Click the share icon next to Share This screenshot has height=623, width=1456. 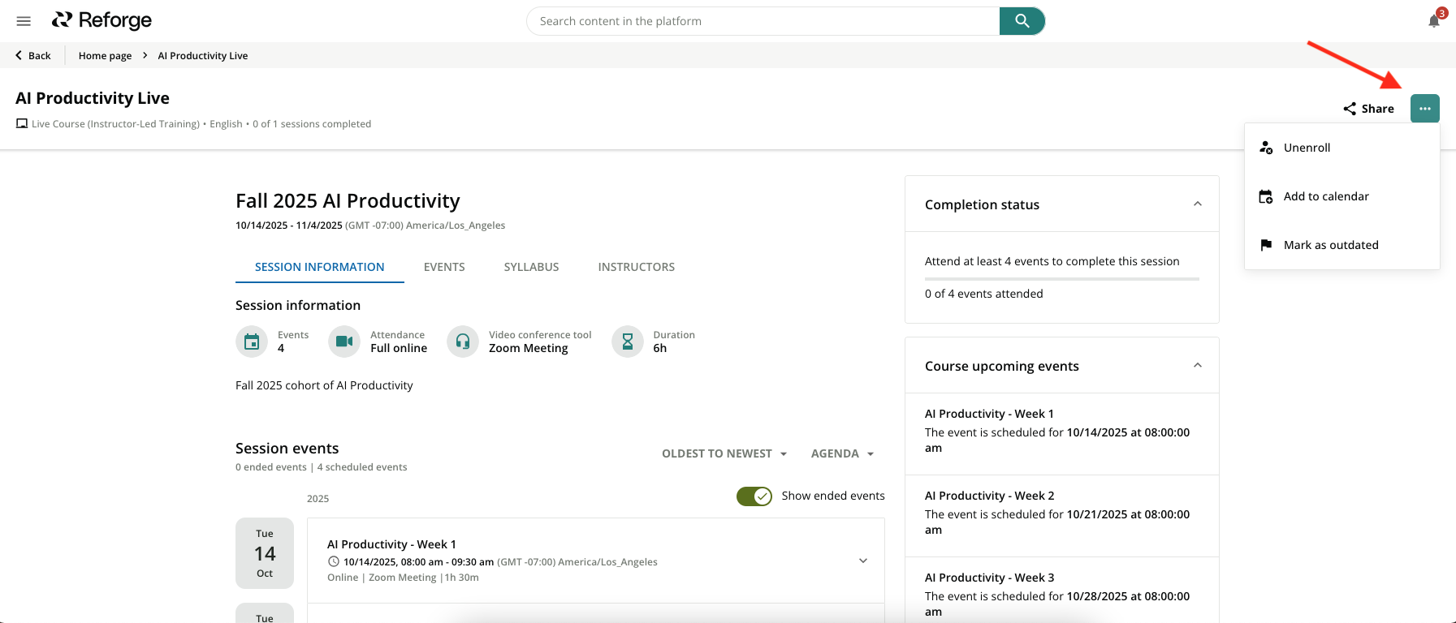click(x=1350, y=109)
